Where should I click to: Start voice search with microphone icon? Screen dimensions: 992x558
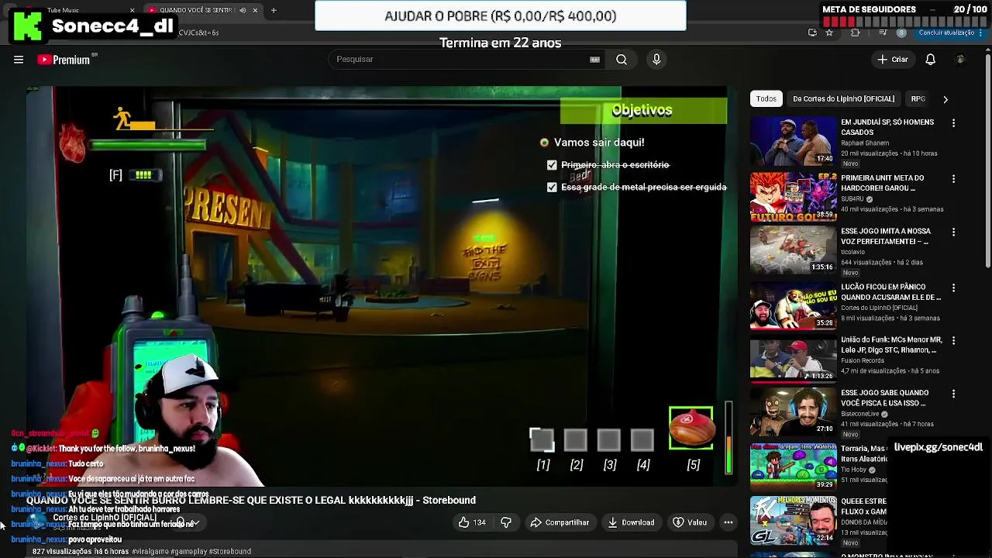pyautogui.click(x=656, y=60)
